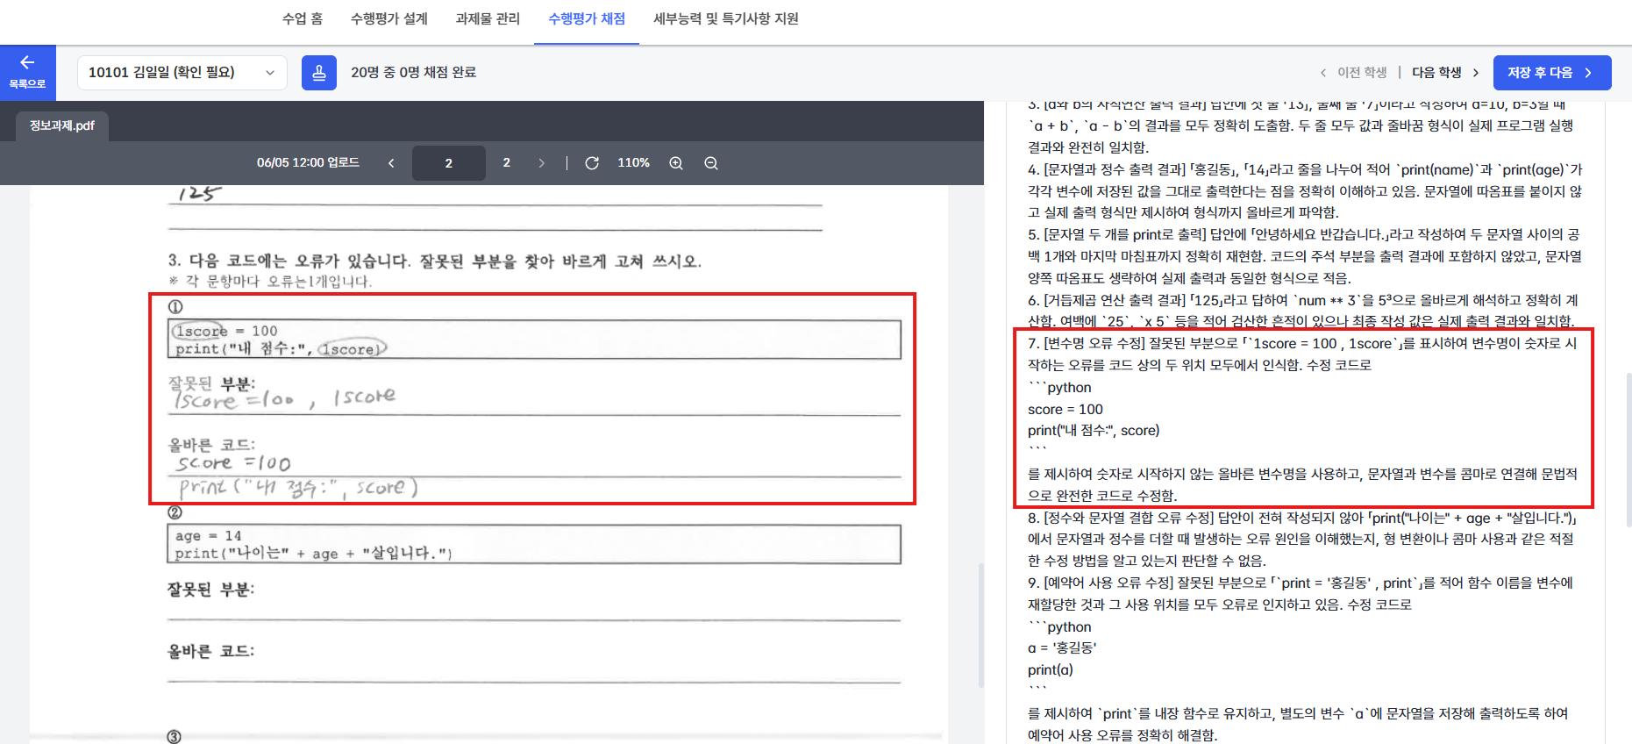Click the stamp icon button
Screen dimensions: 1632x744
coord(319,73)
